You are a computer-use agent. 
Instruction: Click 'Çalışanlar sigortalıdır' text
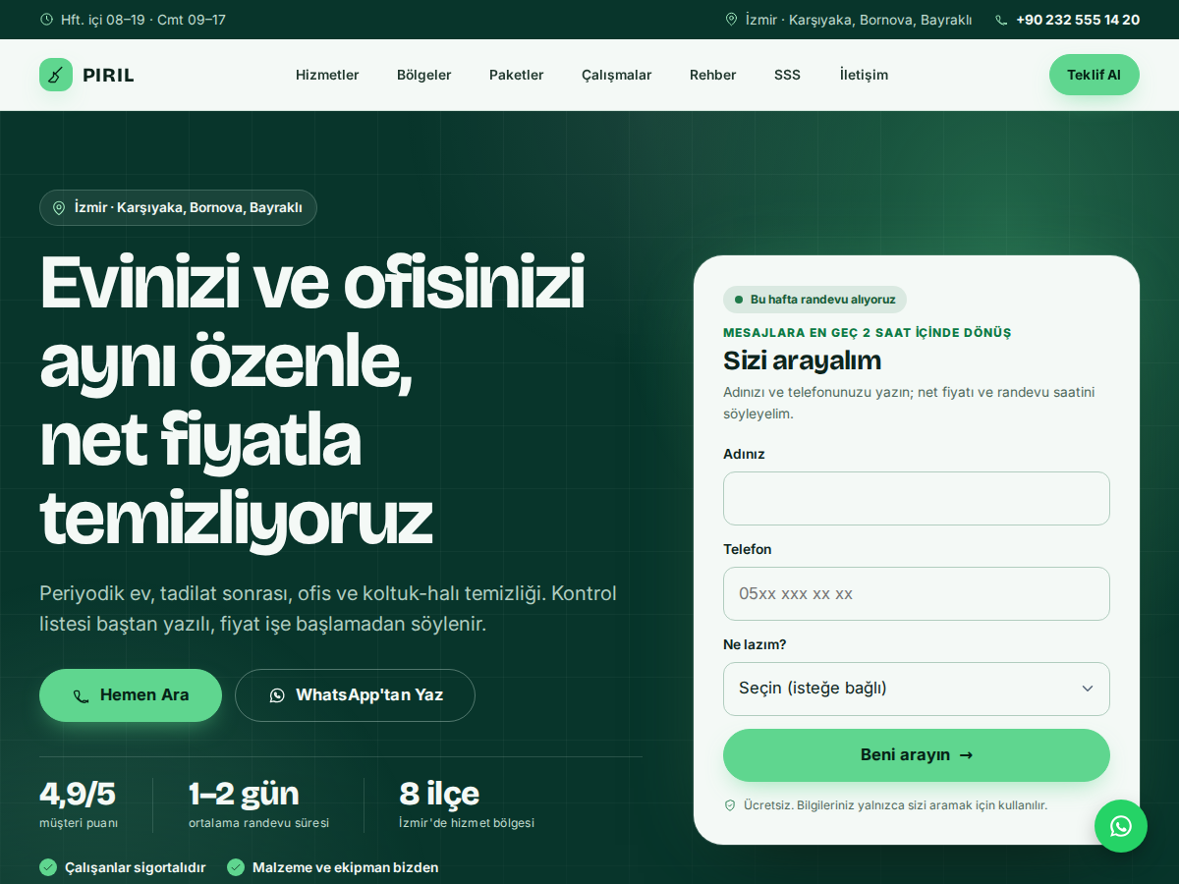coord(136,867)
